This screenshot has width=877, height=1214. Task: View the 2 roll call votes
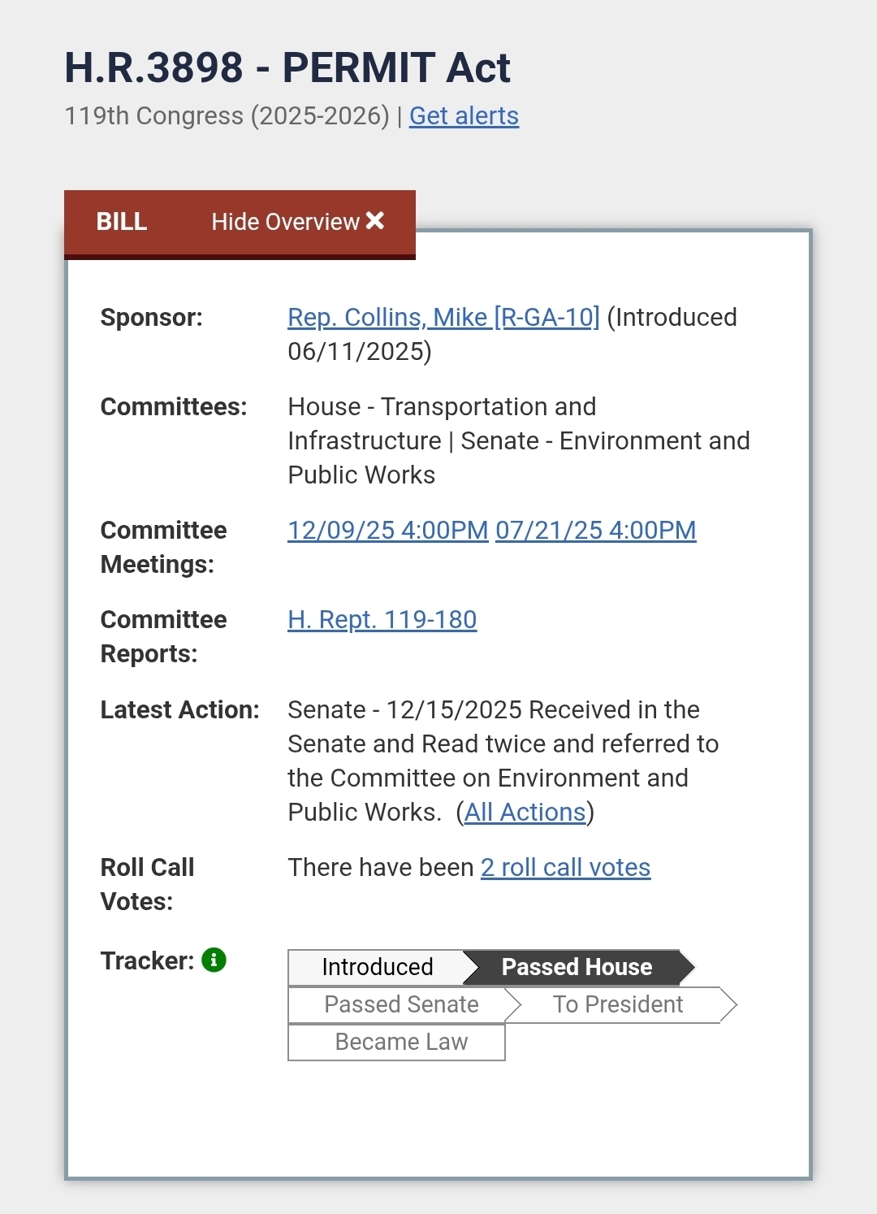pyautogui.click(x=565, y=867)
